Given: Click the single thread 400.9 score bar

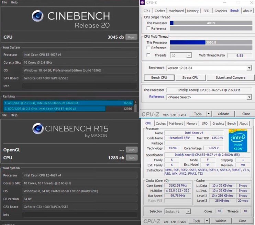Looking at the screenshot, I should point(211,23).
